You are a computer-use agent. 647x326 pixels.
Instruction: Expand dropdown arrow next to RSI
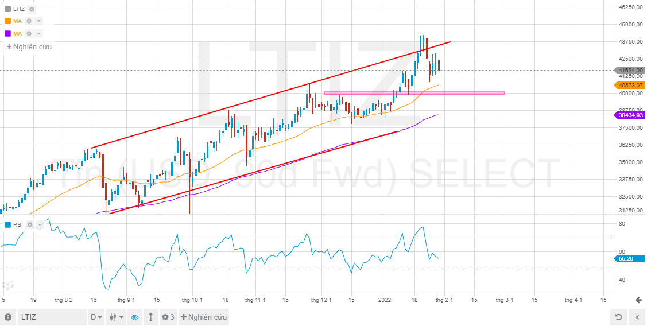coord(40,225)
